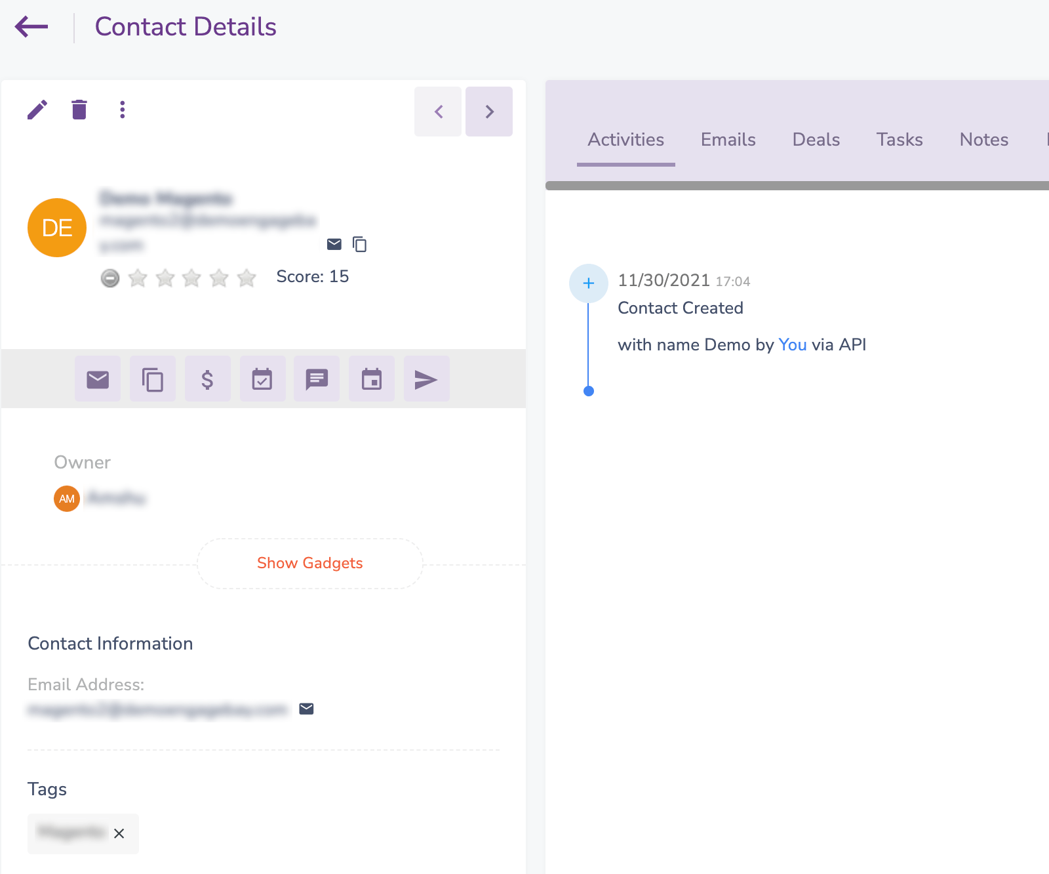This screenshot has width=1049, height=874.
Task: Click the calendar event icon in action bar
Action: (x=372, y=379)
